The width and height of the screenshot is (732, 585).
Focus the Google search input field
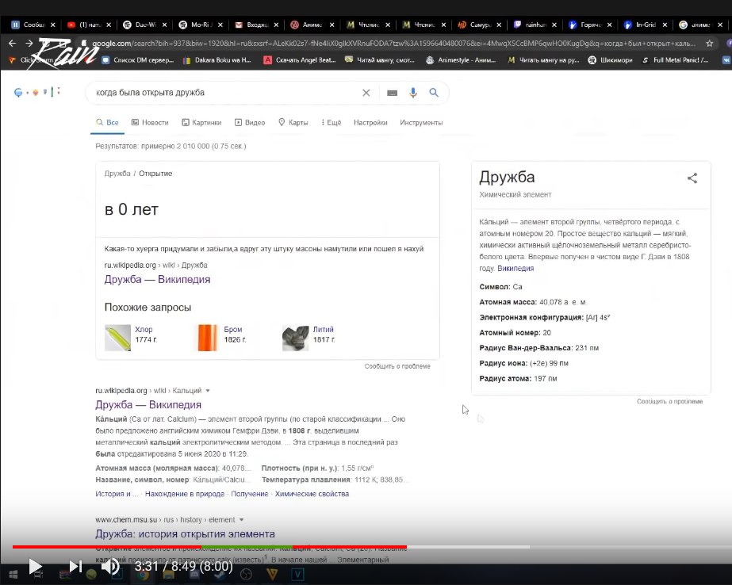[x=226, y=93]
